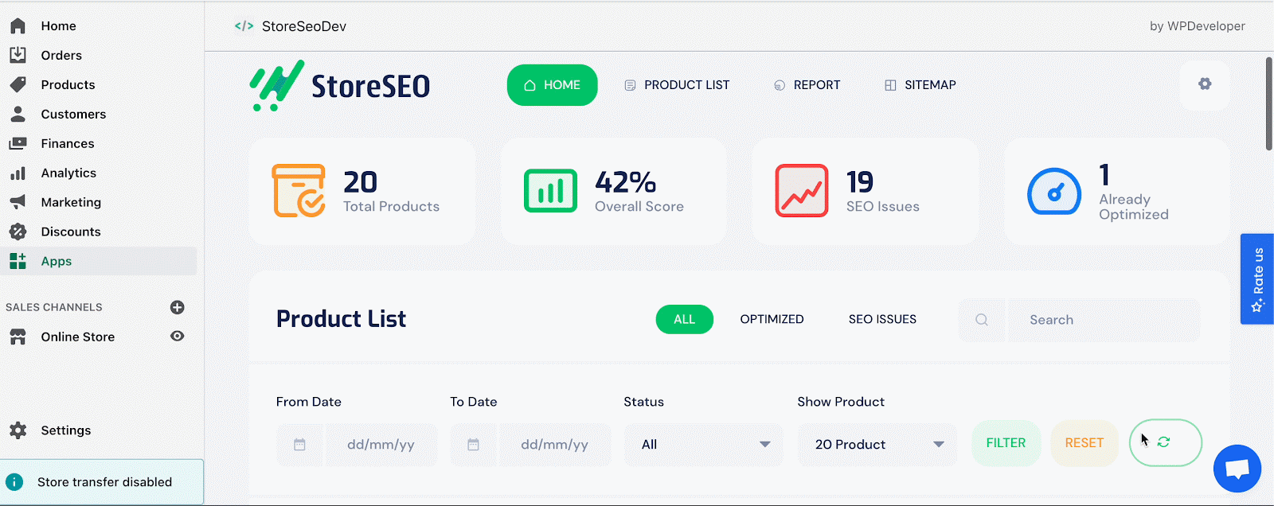The height and width of the screenshot is (506, 1274).
Task: Open the Show Product dropdown
Action: click(x=877, y=445)
